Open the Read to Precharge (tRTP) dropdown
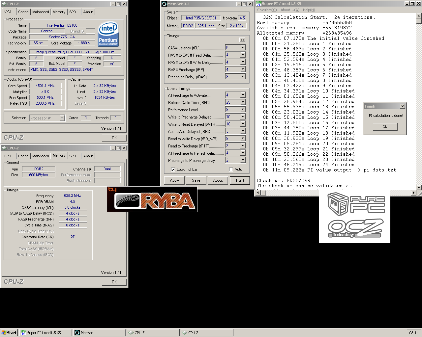 tap(243, 146)
